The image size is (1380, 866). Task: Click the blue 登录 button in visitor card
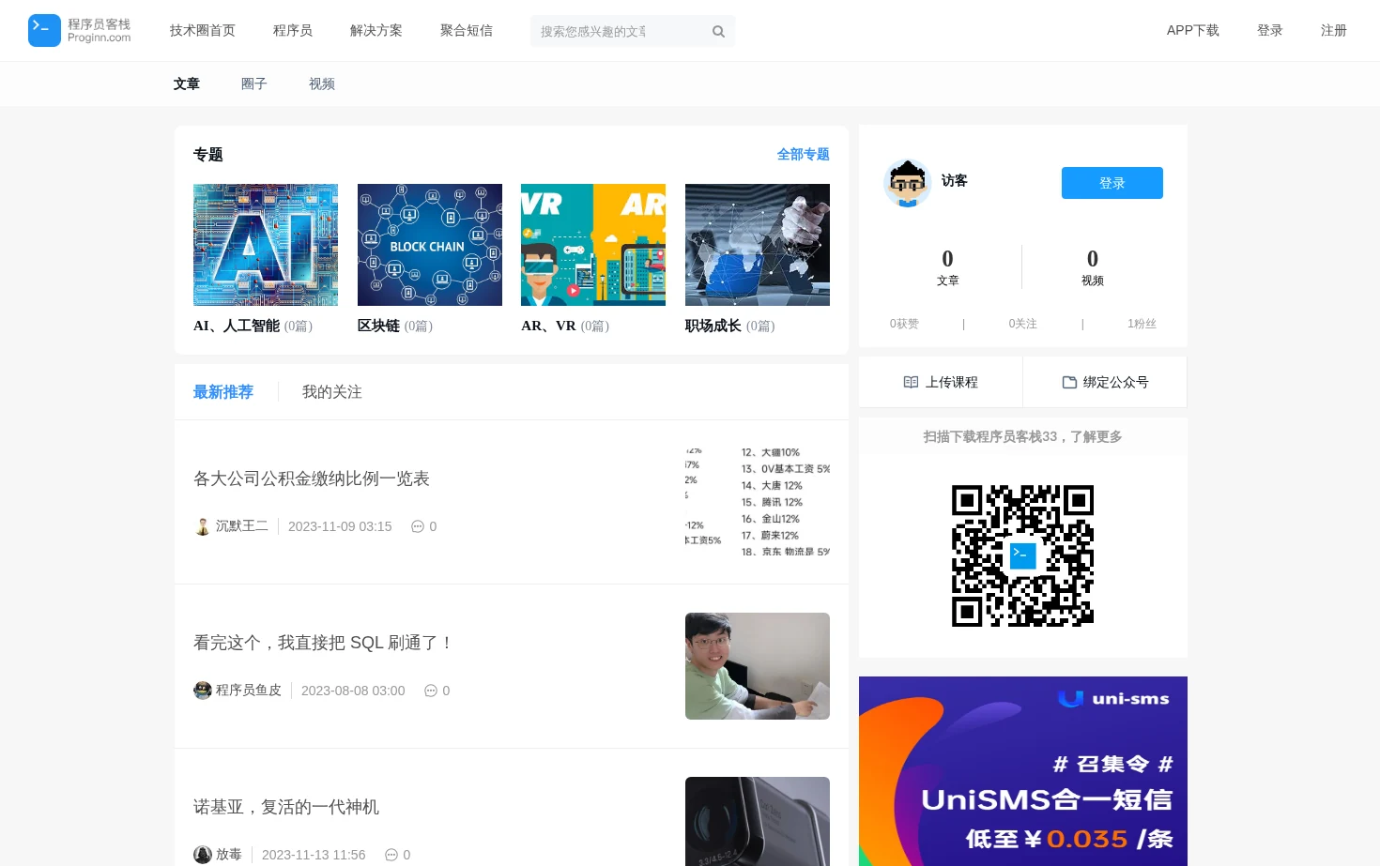(x=1112, y=183)
